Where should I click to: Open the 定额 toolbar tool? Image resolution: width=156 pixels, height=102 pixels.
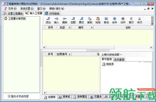(73, 20)
